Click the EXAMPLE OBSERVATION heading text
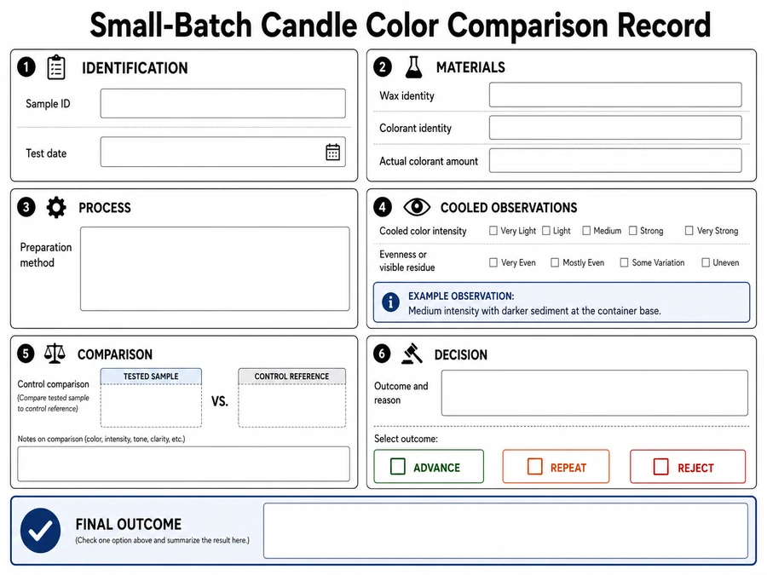The width and height of the screenshot is (767, 575). point(461,296)
